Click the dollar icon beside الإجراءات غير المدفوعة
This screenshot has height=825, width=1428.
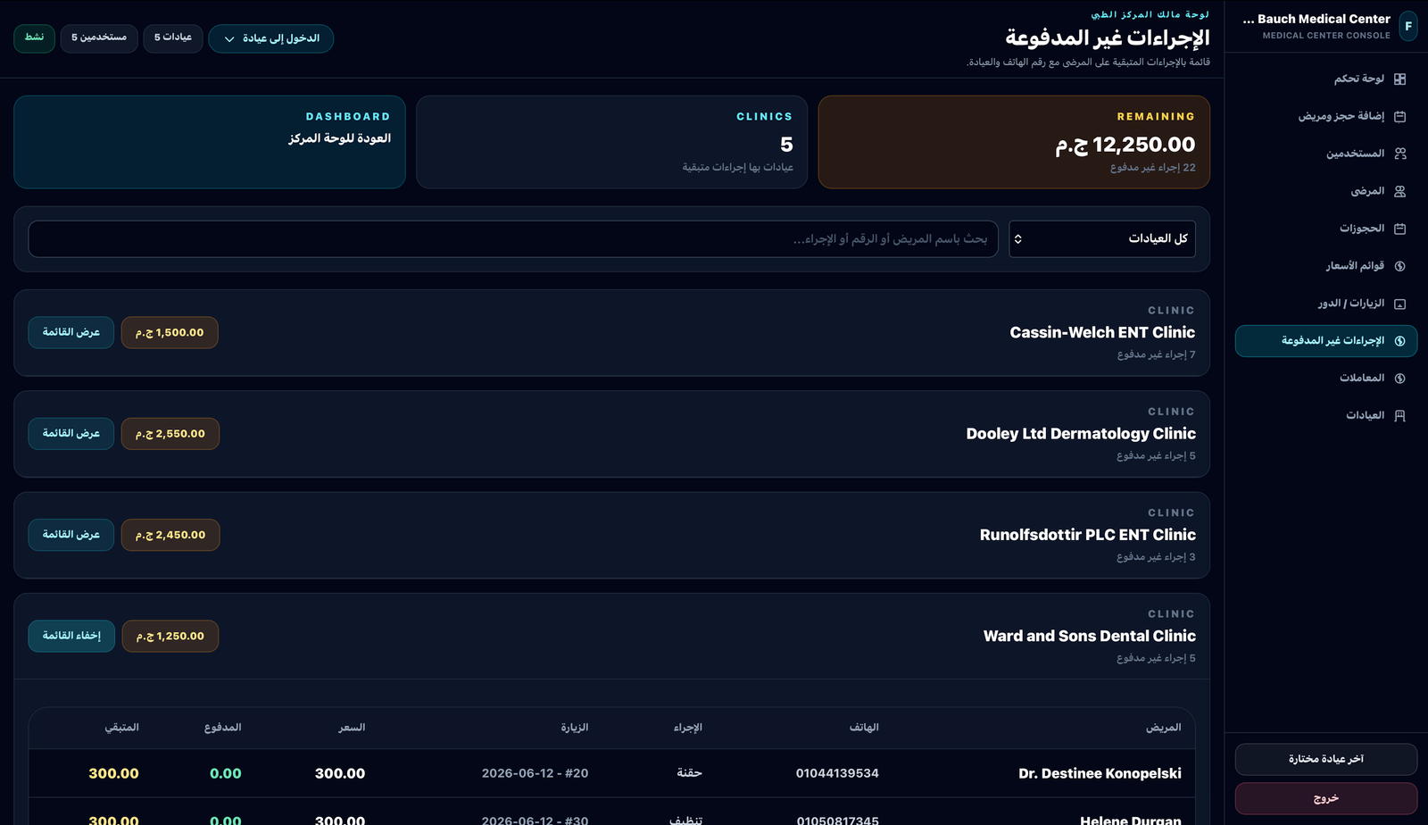click(x=1399, y=341)
